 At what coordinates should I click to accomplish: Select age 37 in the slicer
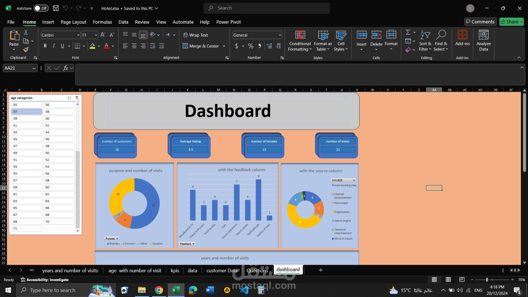click(x=26, y=112)
